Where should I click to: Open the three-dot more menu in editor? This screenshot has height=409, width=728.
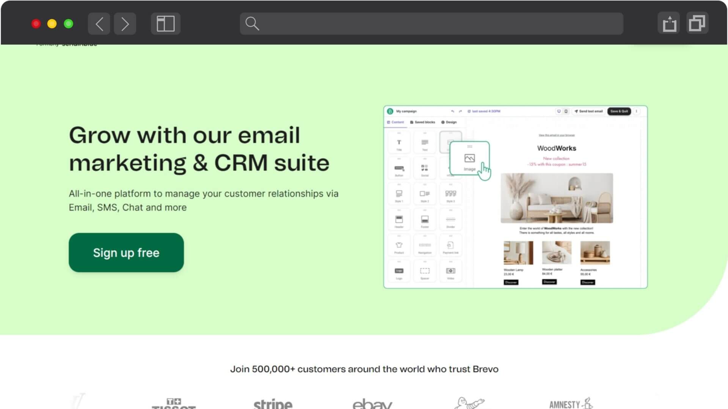pyautogui.click(x=637, y=111)
